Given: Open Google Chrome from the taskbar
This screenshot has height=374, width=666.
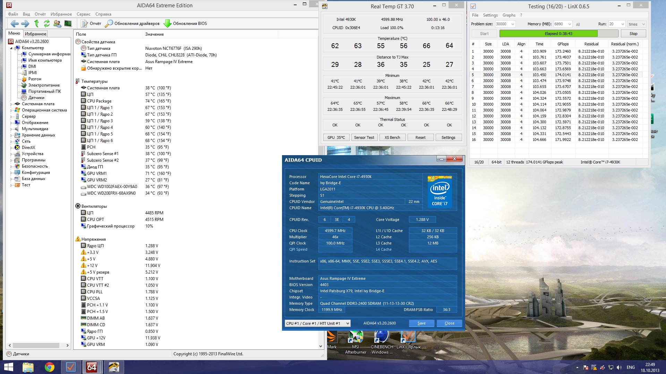Looking at the screenshot, I should click(49, 367).
